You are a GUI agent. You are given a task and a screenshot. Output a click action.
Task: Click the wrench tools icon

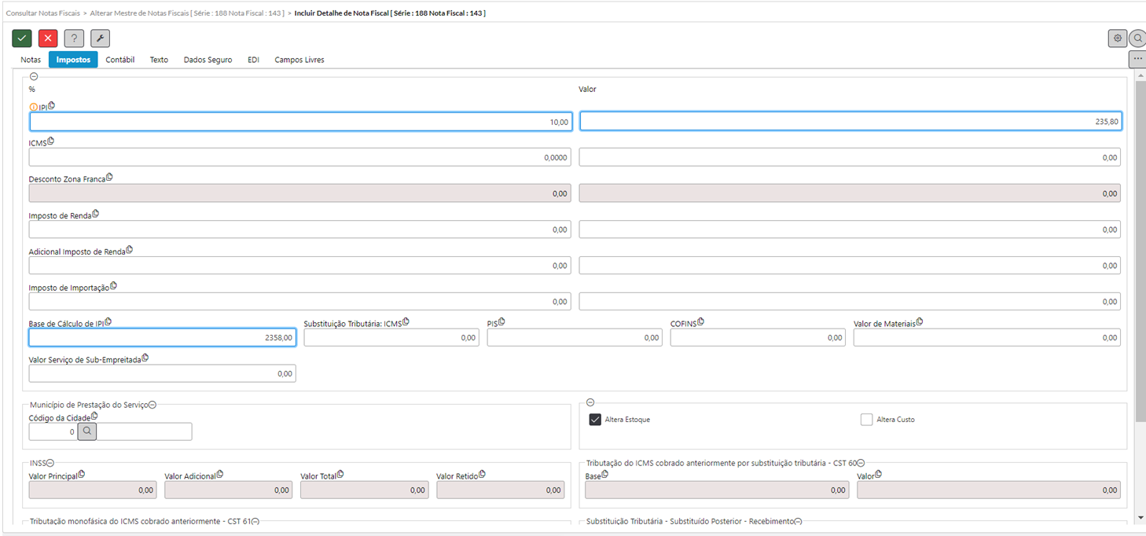(100, 39)
